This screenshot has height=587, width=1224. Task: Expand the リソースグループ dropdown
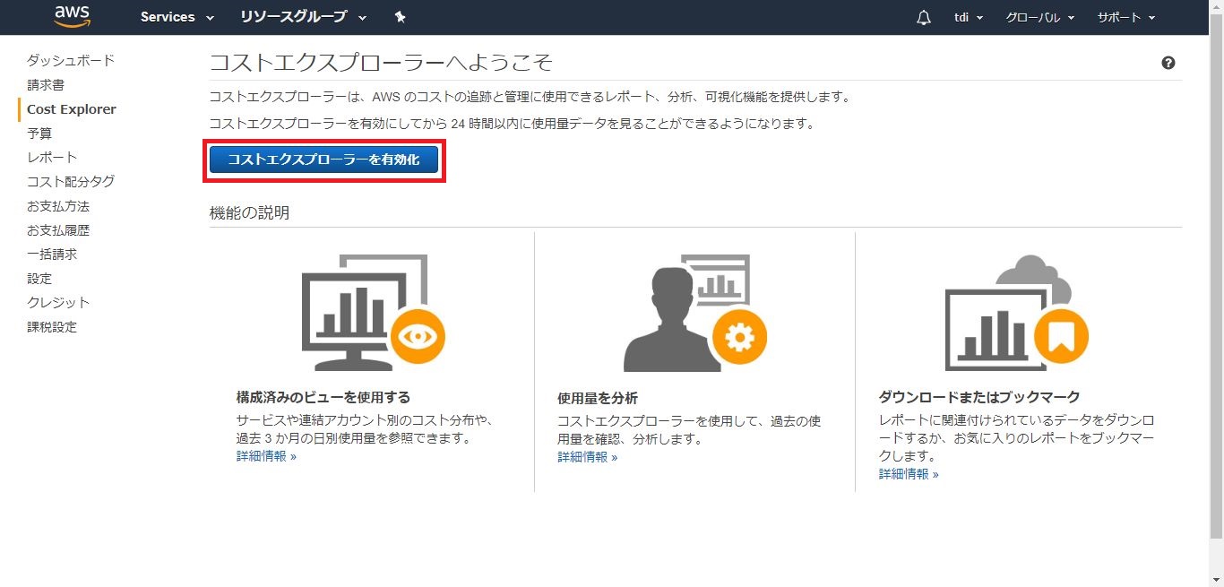coord(303,17)
